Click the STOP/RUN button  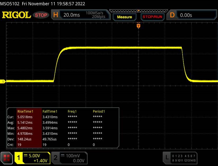point(152,17)
